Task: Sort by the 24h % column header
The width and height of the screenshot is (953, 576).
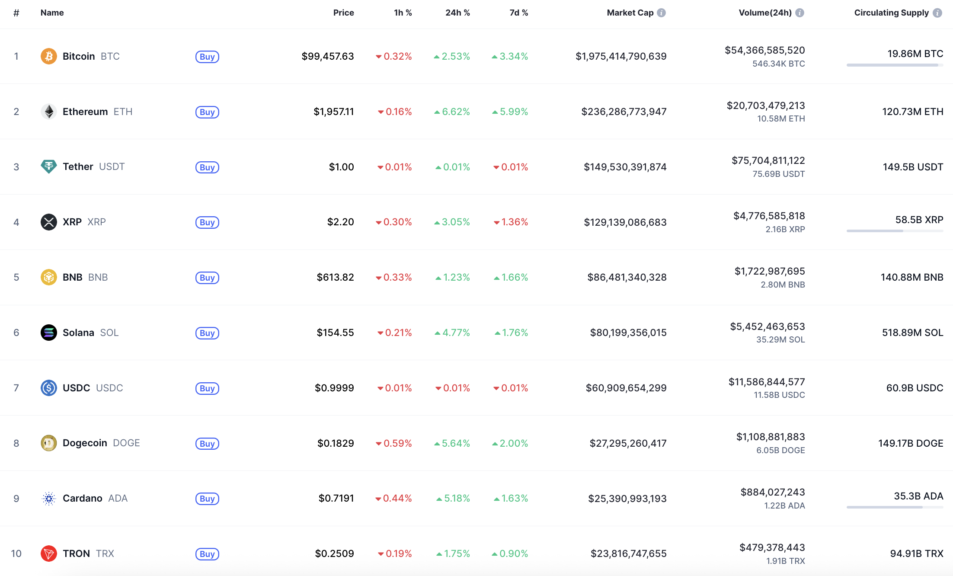Action: [457, 13]
